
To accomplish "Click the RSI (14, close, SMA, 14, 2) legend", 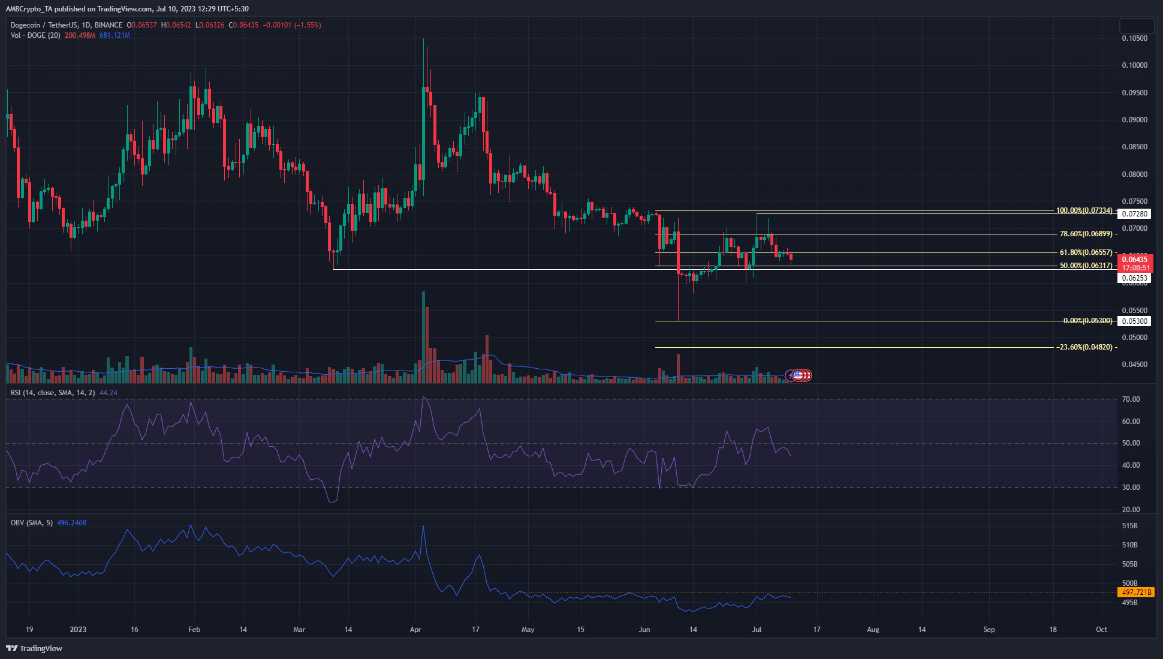I will 53,393.
